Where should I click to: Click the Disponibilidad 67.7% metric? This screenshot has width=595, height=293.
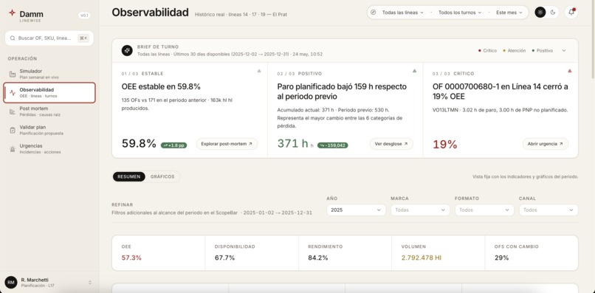click(252, 252)
